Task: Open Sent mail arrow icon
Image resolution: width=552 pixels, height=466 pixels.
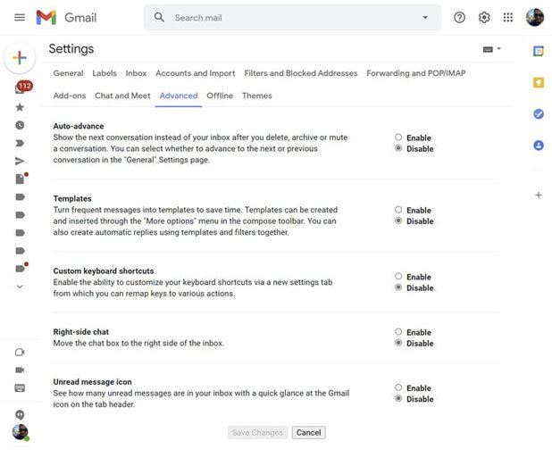Action: [20, 161]
